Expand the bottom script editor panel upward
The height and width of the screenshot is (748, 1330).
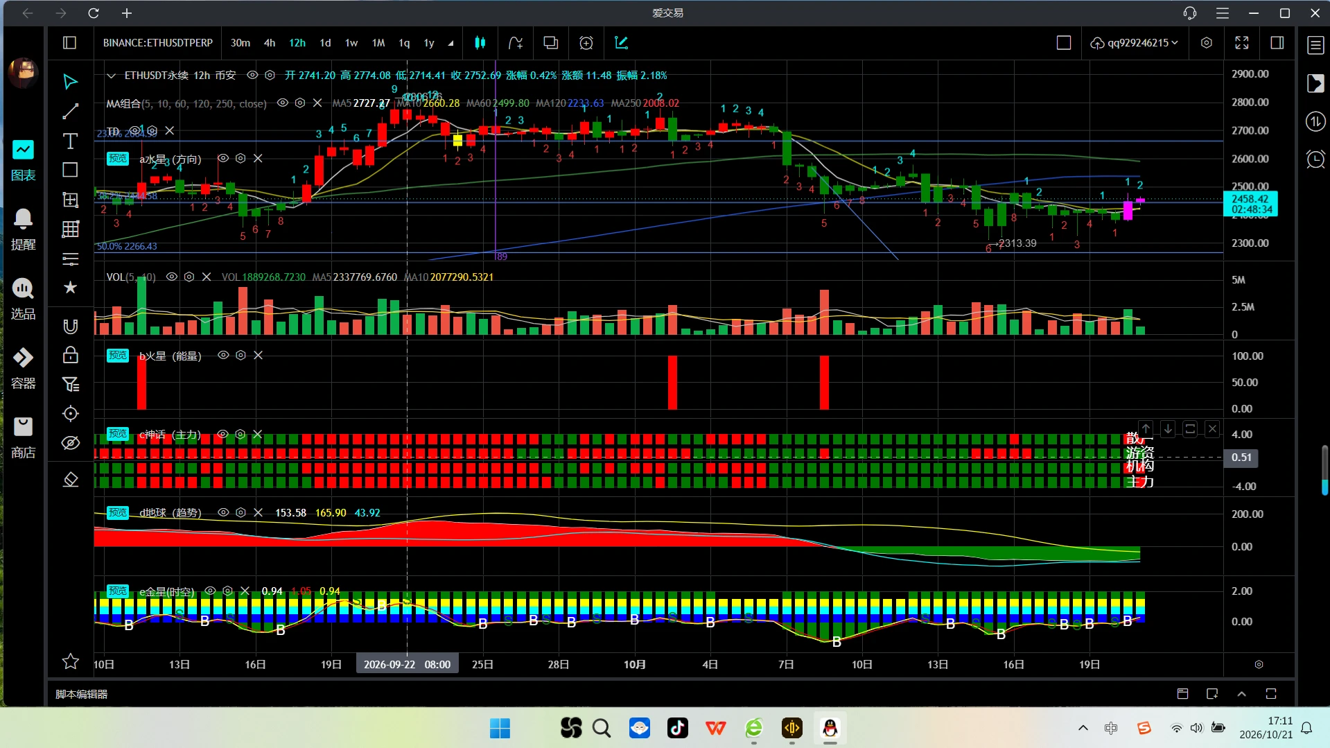click(1241, 694)
